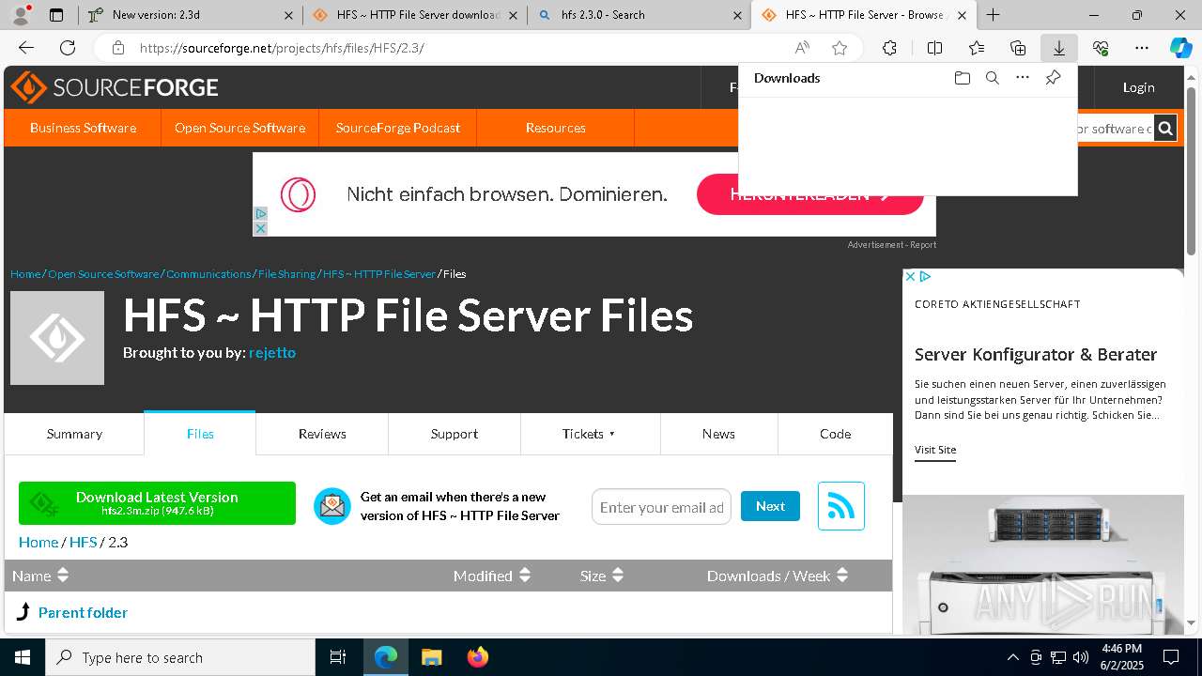Open Browser essentials icon

tap(1101, 48)
